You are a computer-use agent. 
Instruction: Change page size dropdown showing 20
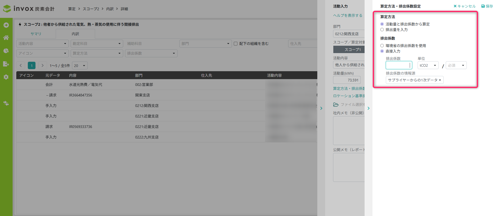pos(80,65)
